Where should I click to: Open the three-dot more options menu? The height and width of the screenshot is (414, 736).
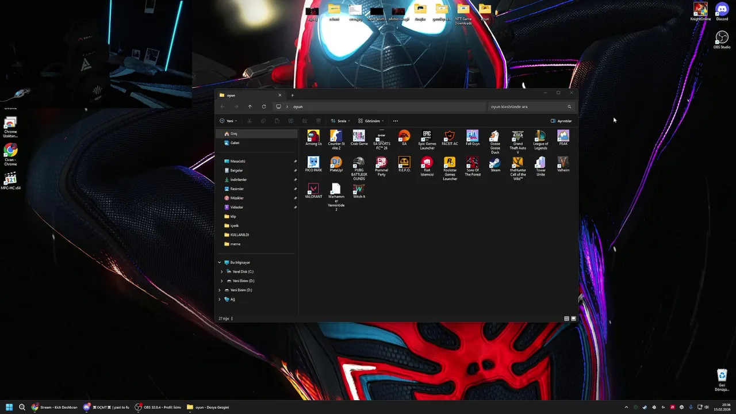coord(396,121)
